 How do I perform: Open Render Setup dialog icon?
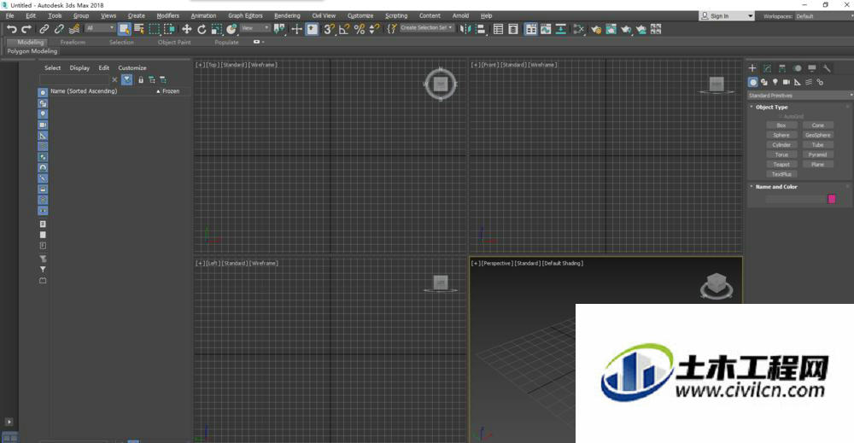[596, 29]
